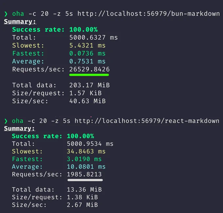The image size is (223, 213).
Task: Click average value 10.0801 ms
Action: pos(86,167)
